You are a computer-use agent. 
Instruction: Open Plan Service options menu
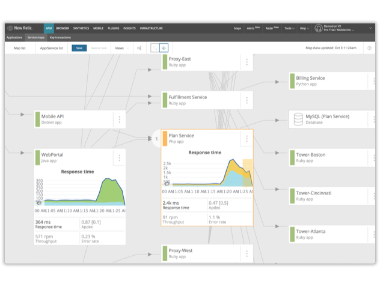247,139
